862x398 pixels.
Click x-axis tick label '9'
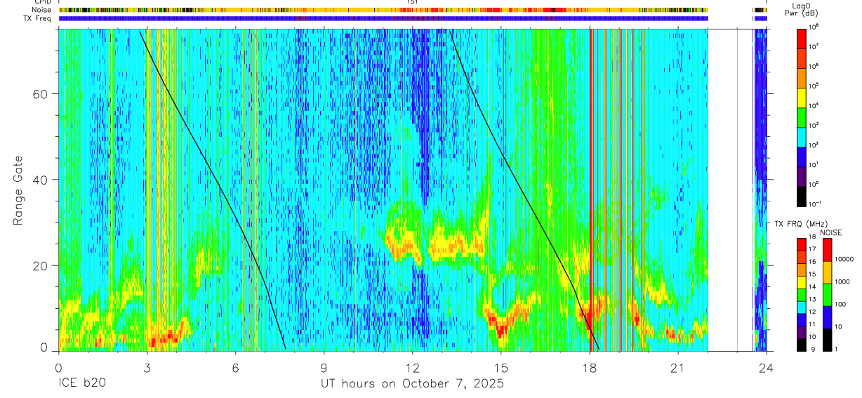(324, 368)
